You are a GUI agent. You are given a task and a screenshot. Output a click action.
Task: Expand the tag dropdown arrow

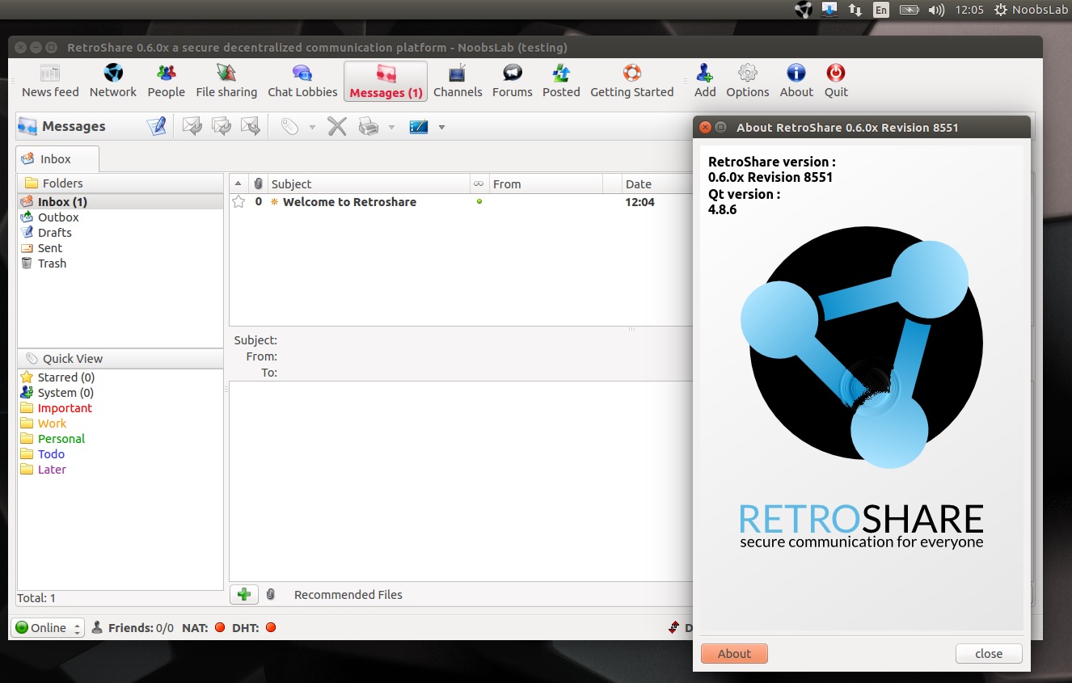coord(312,127)
